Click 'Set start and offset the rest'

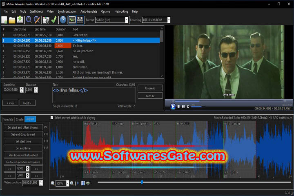pos(23,127)
